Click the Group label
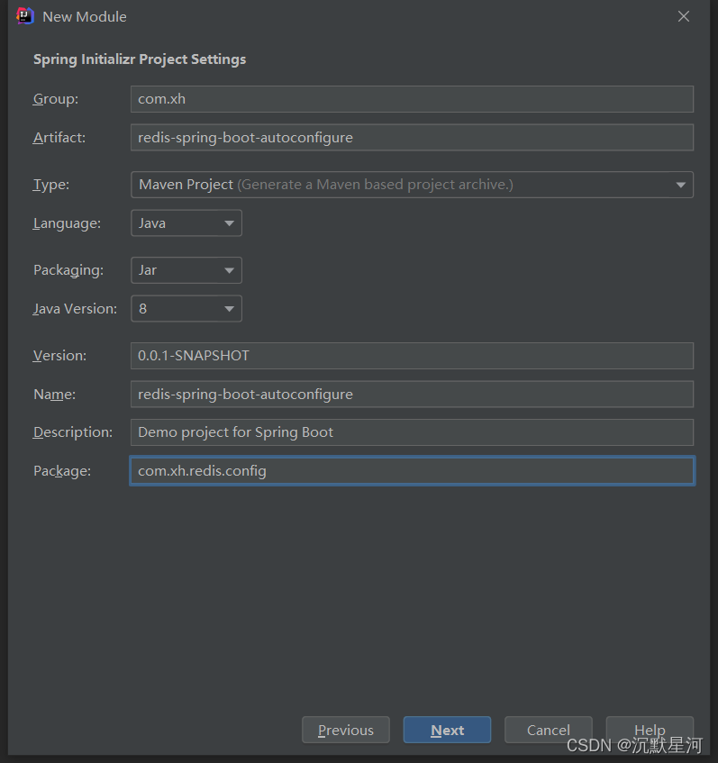 [56, 99]
